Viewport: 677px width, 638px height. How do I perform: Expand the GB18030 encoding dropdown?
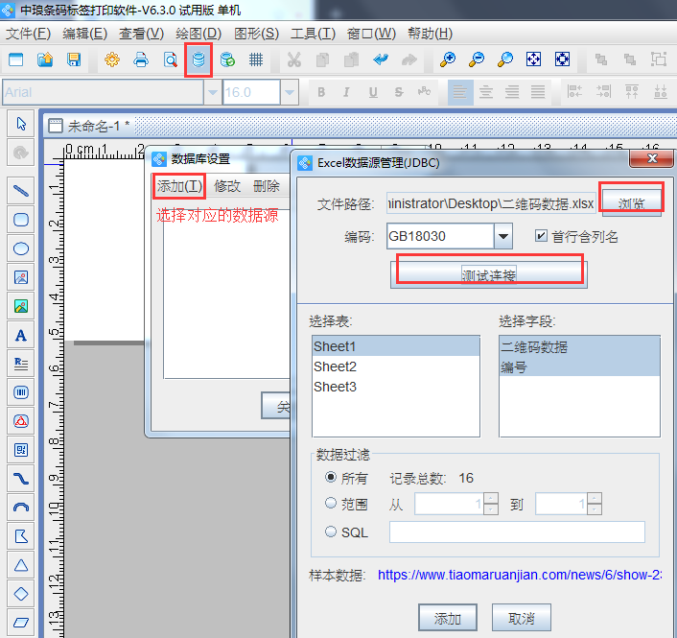503,236
